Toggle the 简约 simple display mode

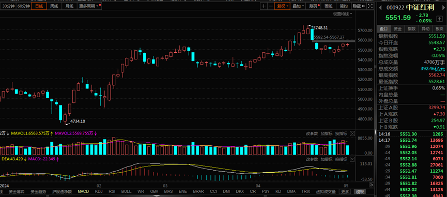tap(344, 6)
